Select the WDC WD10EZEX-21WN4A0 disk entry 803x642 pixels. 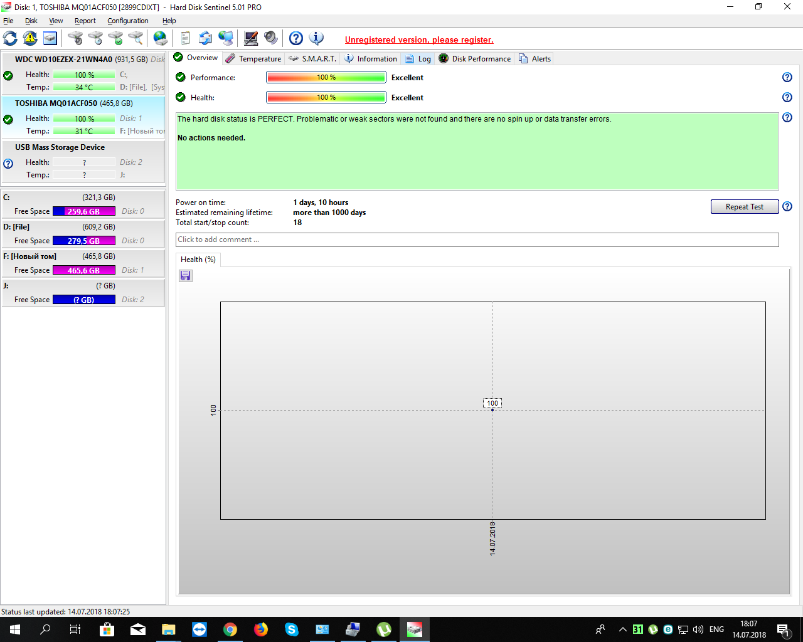[x=83, y=73]
